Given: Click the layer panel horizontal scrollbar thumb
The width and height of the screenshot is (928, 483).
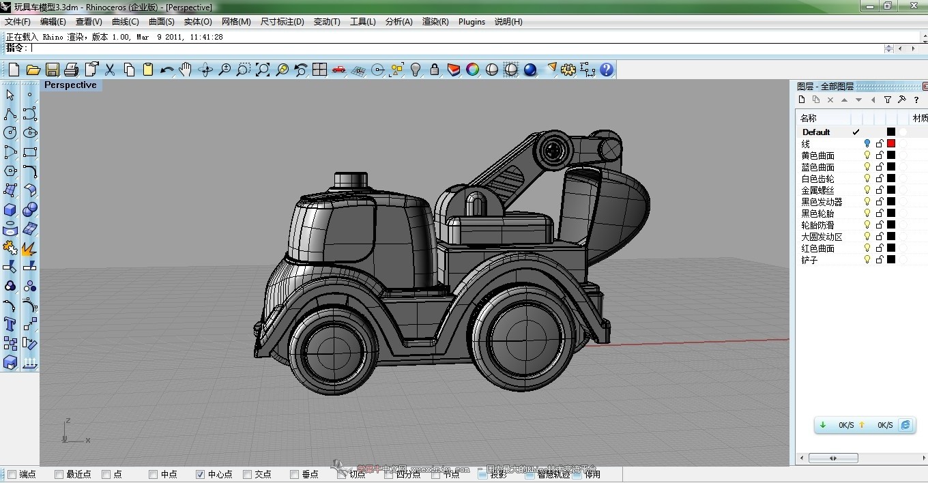Looking at the screenshot, I should click(833, 458).
